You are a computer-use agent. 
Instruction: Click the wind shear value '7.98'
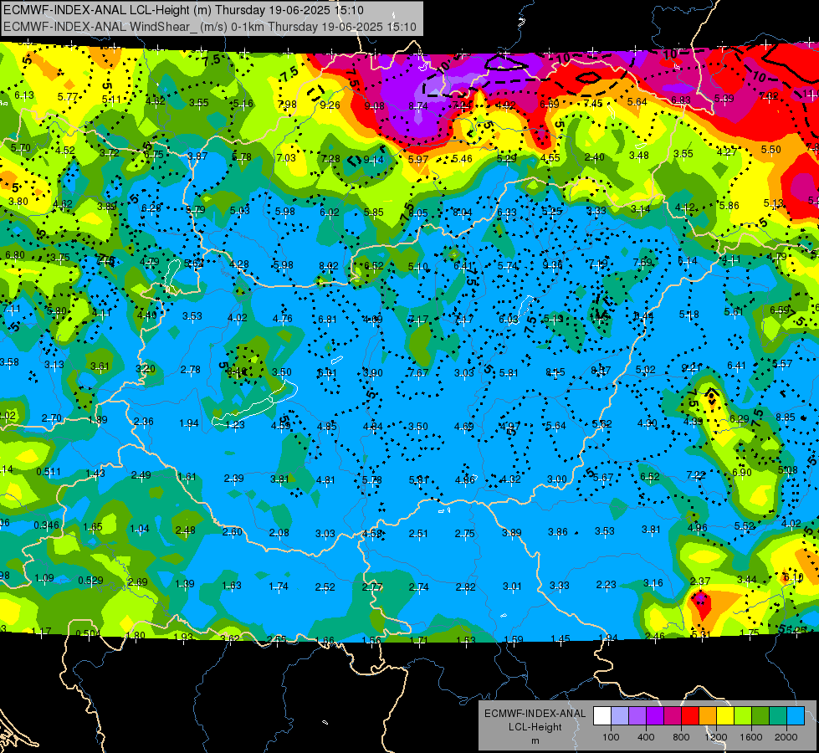[x=287, y=105]
